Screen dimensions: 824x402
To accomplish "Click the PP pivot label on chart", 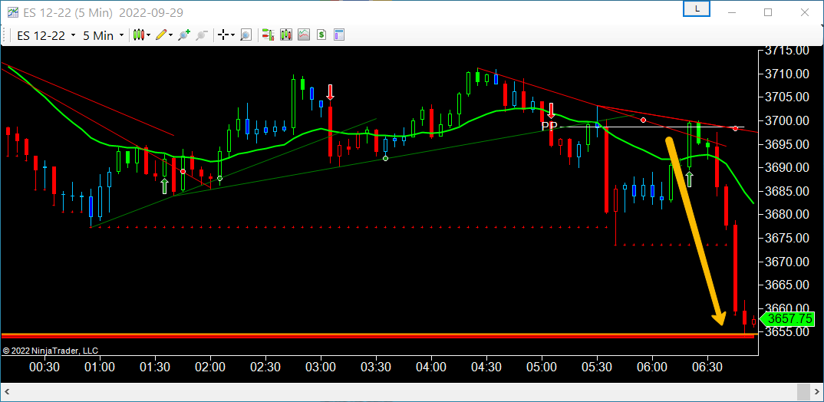I will 549,126.
